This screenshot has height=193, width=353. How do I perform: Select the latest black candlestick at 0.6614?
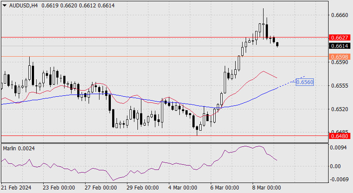(278, 44)
